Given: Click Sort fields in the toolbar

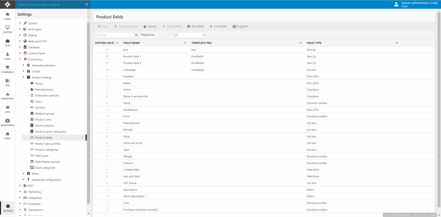Looking at the screenshot, I should tap(218, 26).
